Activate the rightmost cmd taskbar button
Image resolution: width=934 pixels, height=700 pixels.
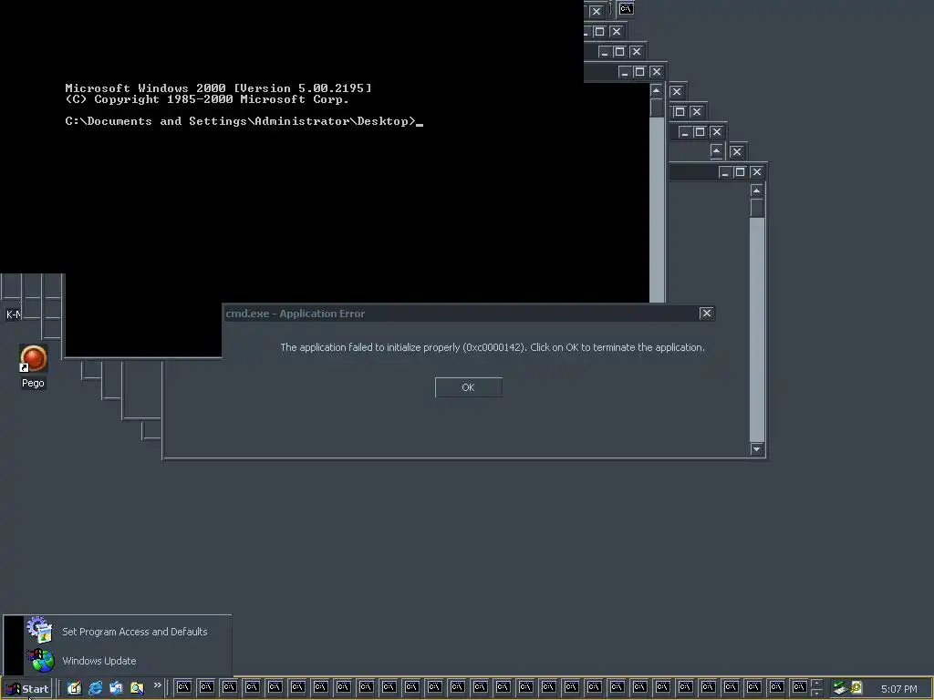click(x=799, y=687)
